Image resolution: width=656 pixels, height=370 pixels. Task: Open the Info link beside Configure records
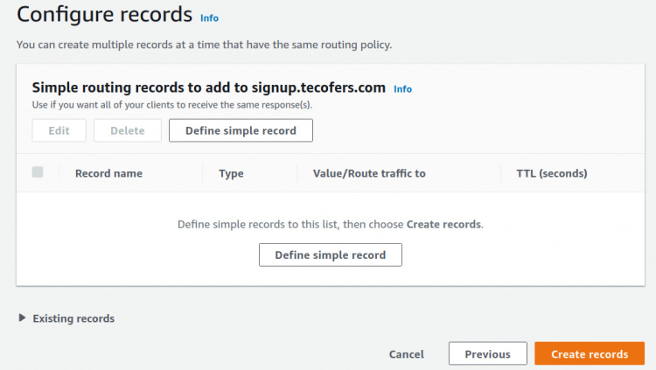[210, 17]
